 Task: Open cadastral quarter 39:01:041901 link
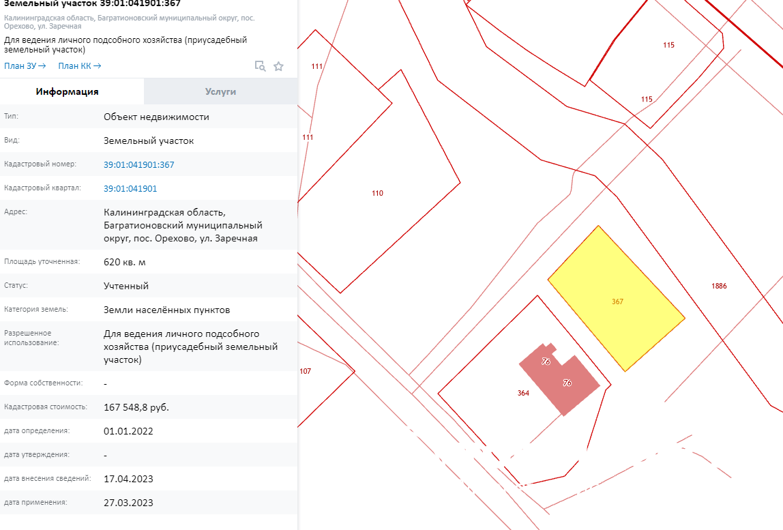[130, 188]
